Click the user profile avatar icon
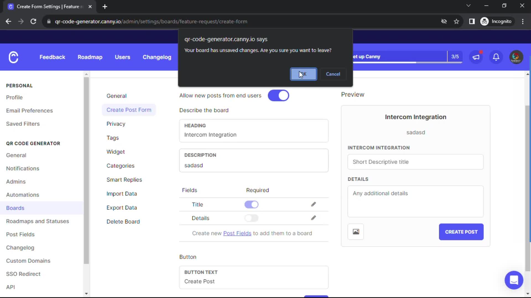 point(516,57)
